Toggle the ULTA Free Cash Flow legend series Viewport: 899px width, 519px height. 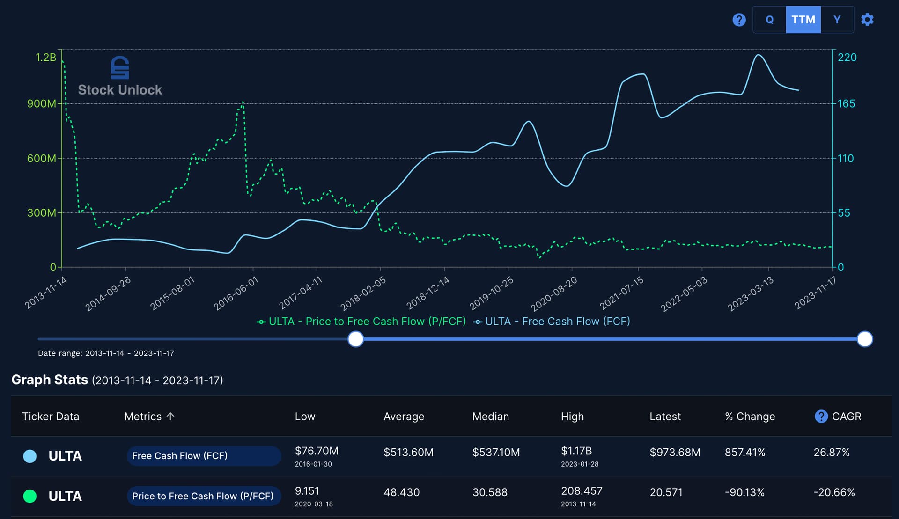click(x=552, y=322)
